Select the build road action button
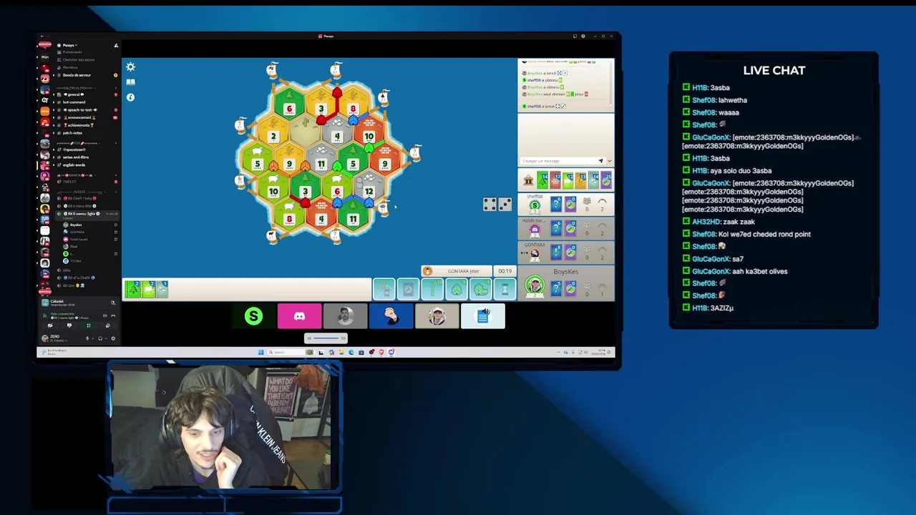The image size is (916, 515). point(432,288)
